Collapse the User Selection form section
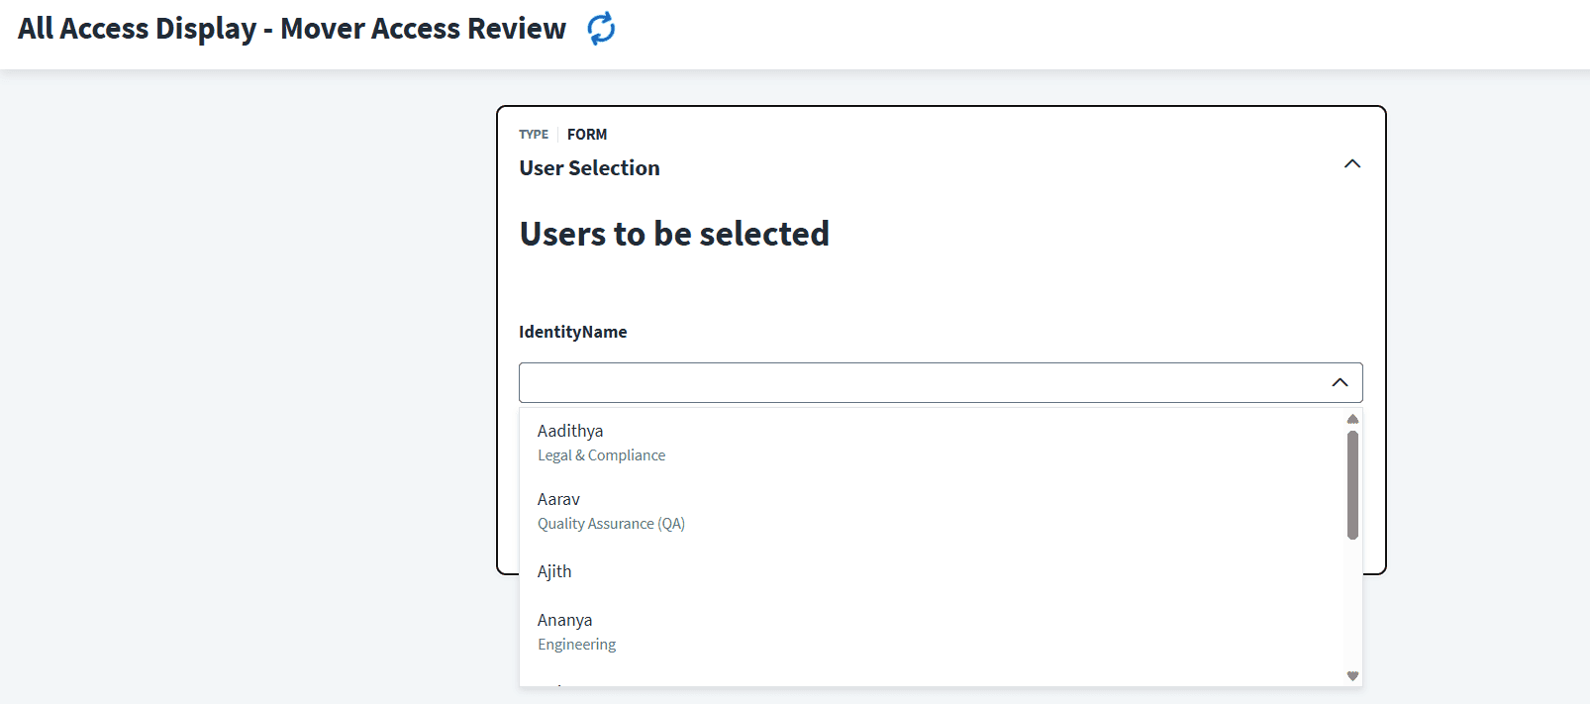Viewport: 1590px width, 704px height. (1352, 164)
